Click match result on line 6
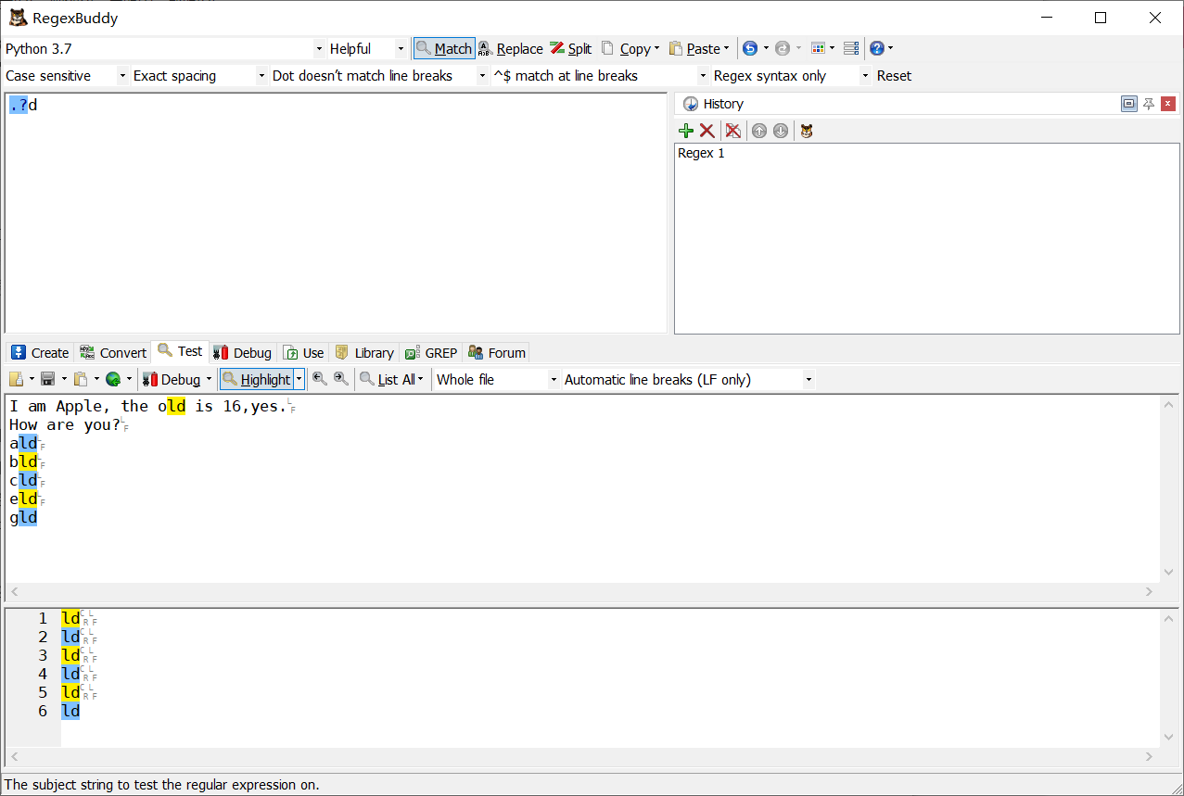Image resolution: width=1184 pixels, height=796 pixels. (70, 711)
